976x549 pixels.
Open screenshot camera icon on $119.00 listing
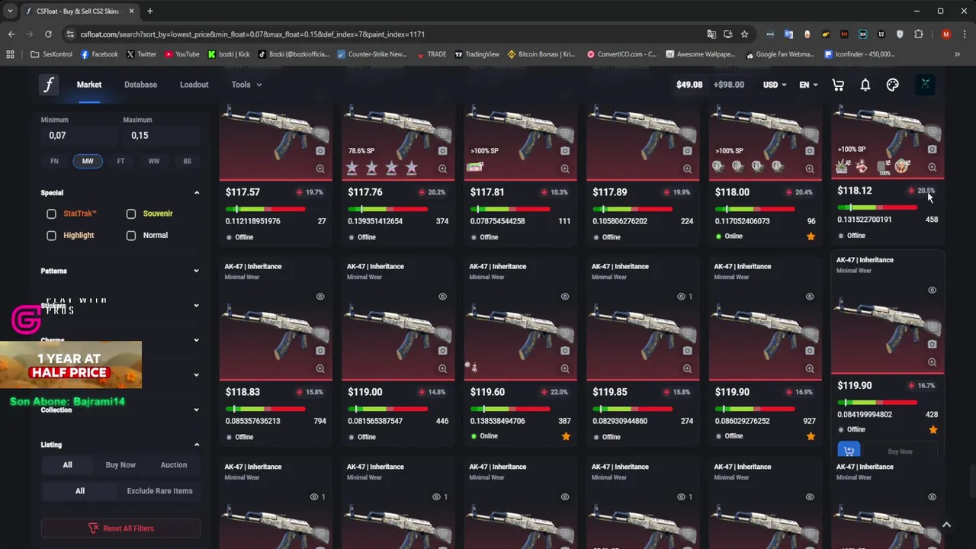coord(442,351)
